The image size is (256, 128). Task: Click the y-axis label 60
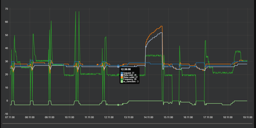coord(6,22)
